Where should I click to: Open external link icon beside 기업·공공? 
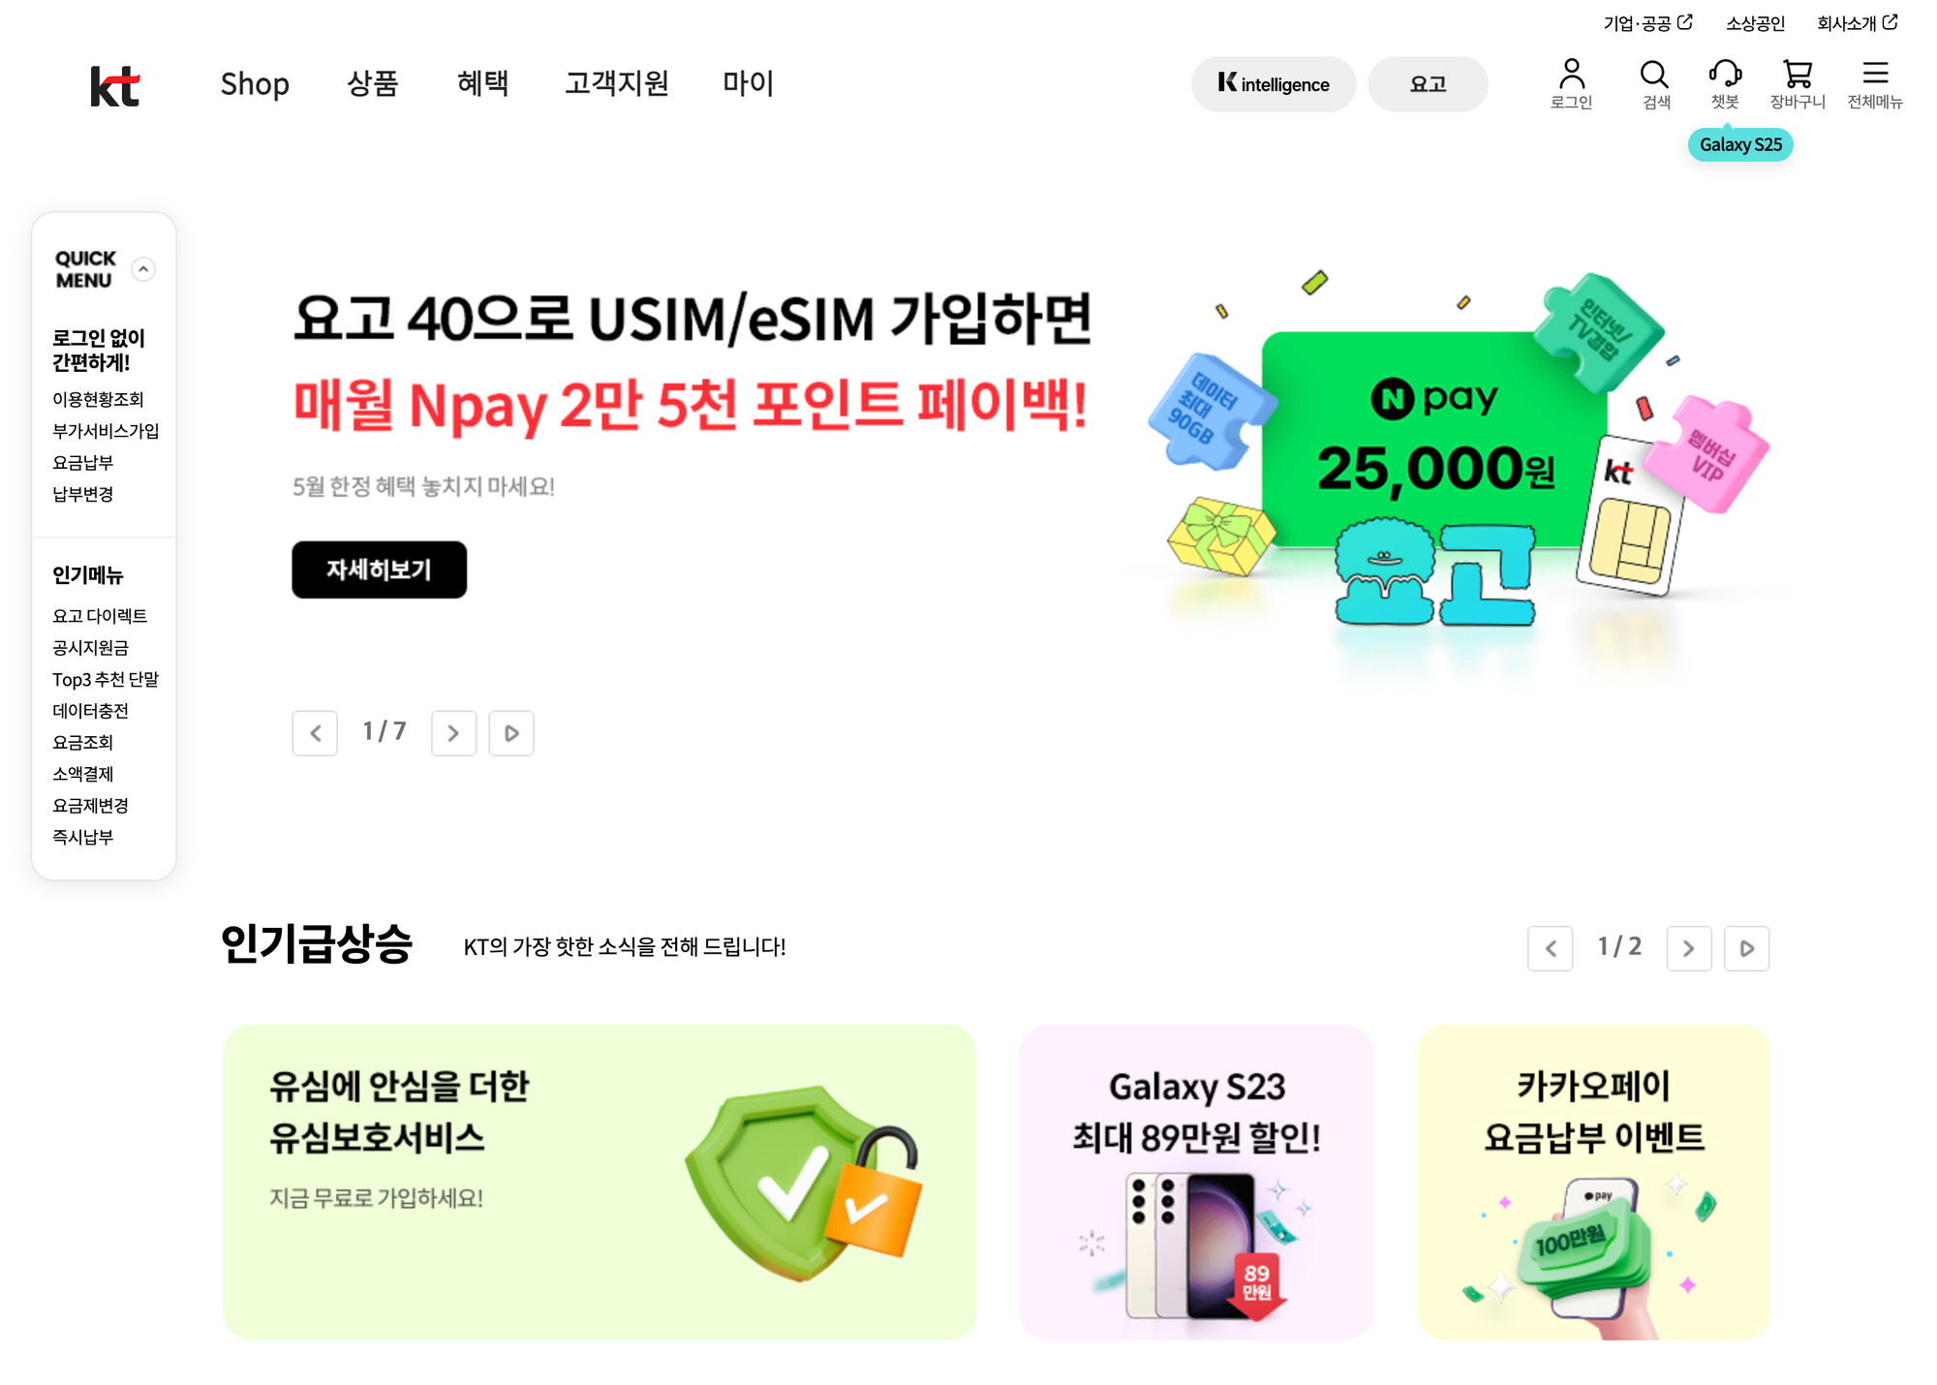pyautogui.click(x=1685, y=21)
